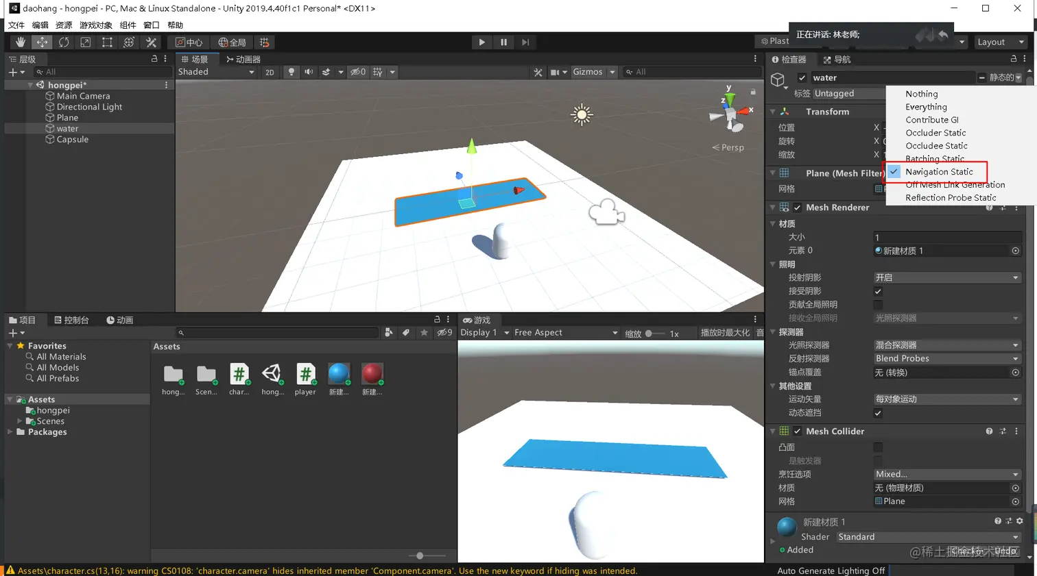Select the player script asset
Screen dimensions: 1037x576
[305, 379]
